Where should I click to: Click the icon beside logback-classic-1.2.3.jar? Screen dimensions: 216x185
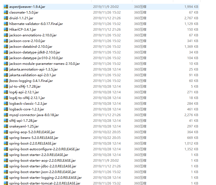[6, 103]
